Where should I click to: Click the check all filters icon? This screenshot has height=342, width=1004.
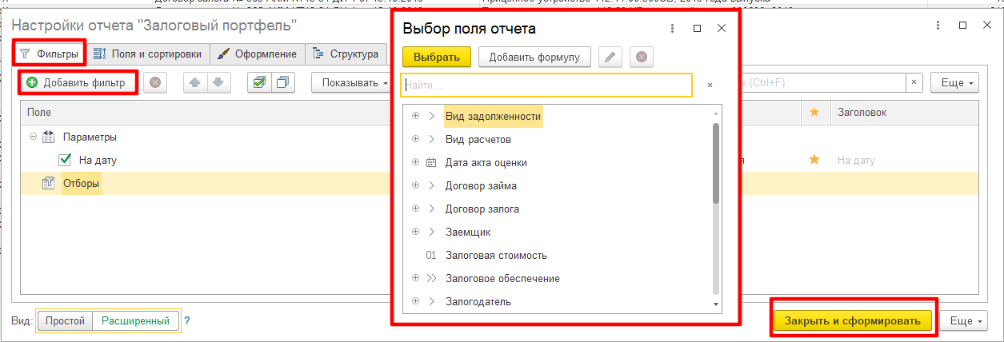260,82
